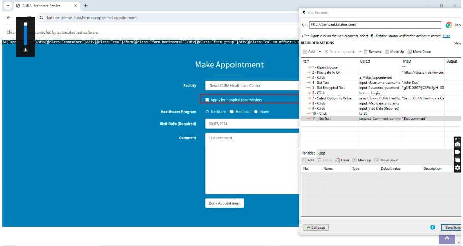Select the Medicaid radio button
The height and width of the screenshot is (246, 463).
pos(232,112)
